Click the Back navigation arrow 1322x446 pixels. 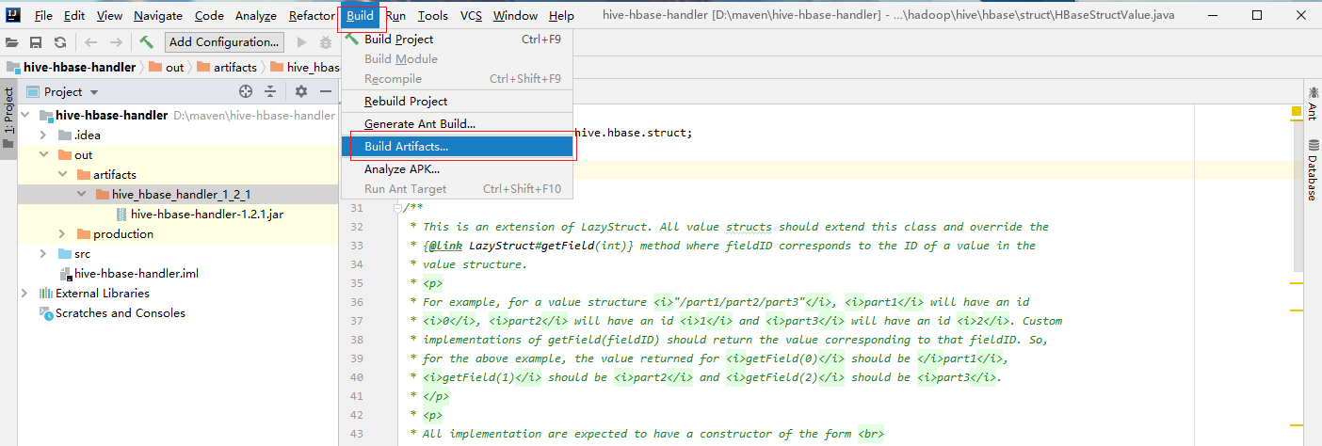91,42
